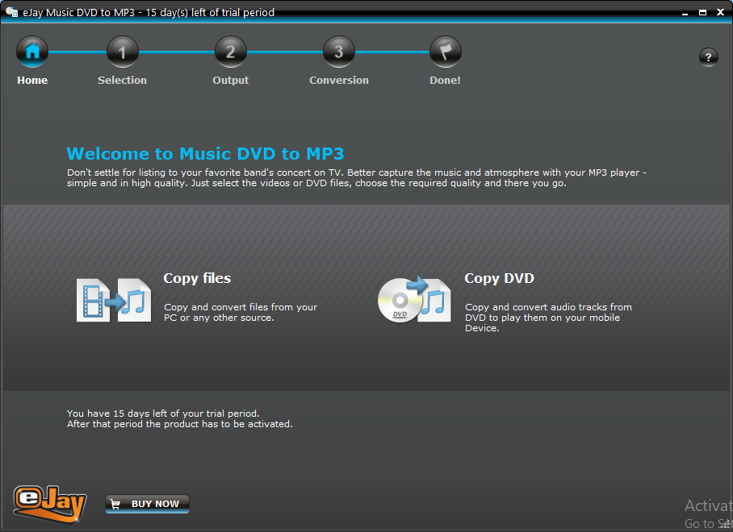Click the Conversion step 3 icon
The height and width of the screenshot is (532, 733).
(x=338, y=51)
